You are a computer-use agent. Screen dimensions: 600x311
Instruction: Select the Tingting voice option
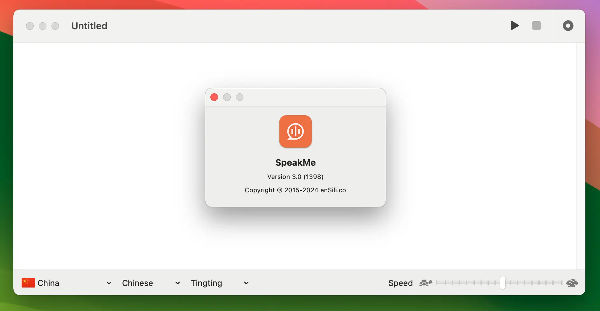pyautogui.click(x=206, y=282)
